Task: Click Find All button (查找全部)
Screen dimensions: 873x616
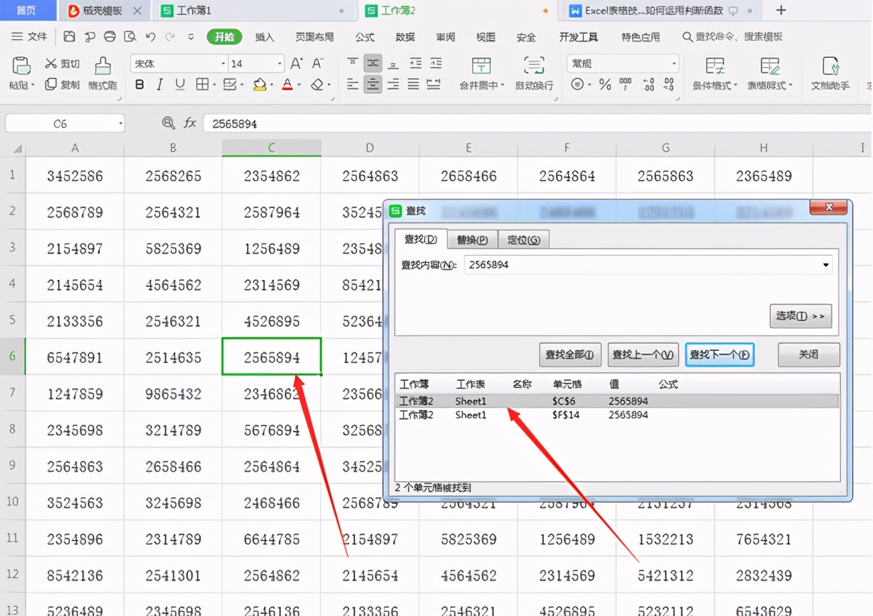Action: point(569,354)
